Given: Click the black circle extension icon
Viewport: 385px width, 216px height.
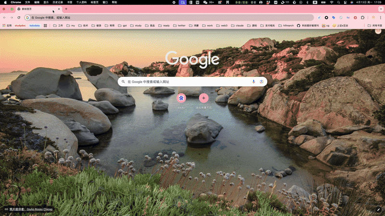Looking at the screenshot, I should pyautogui.click(x=326, y=18).
